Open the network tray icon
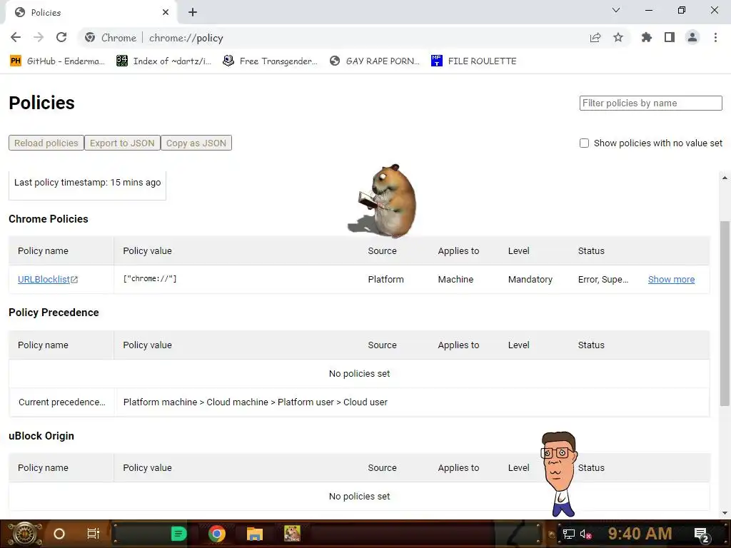Screen dimensions: 731x548 (569, 534)
